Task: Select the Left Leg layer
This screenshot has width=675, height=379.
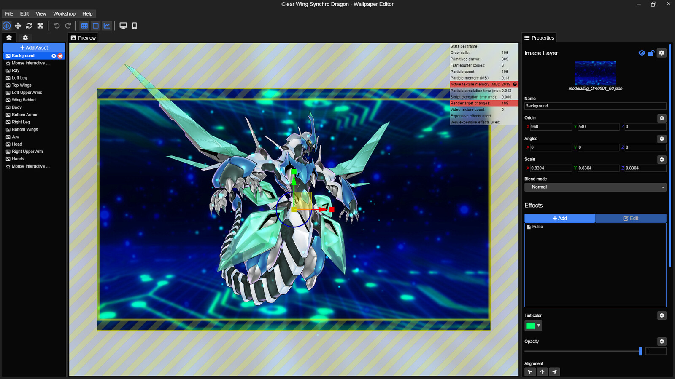Action: tap(34, 78)
